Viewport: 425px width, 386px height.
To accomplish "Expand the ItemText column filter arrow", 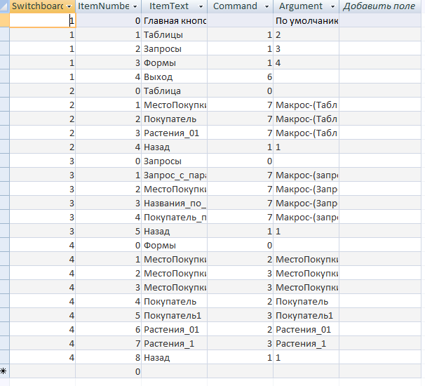I will [201, 6].
